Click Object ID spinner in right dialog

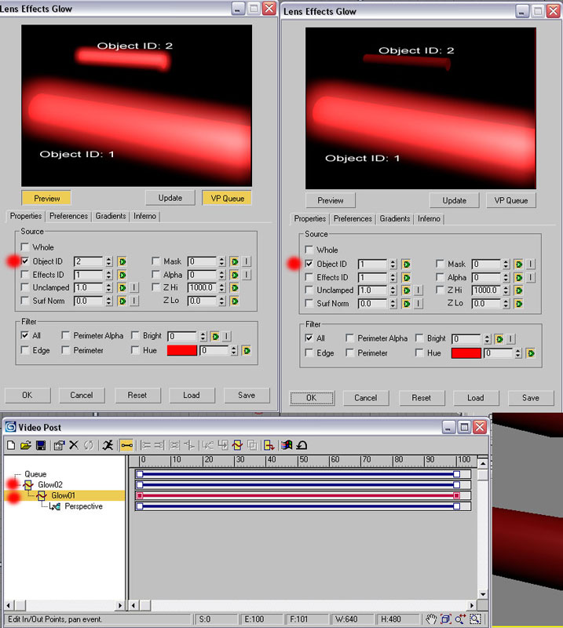pyautogui.click(x=393, y=264)
